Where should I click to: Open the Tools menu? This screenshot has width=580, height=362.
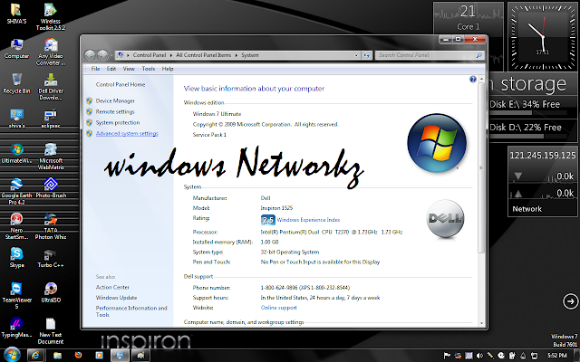149,69
